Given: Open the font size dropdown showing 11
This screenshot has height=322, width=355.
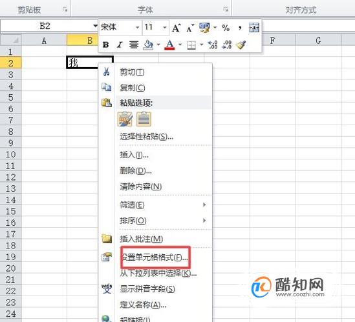Looking at the screenshot, I should click(x=165, y=28).
